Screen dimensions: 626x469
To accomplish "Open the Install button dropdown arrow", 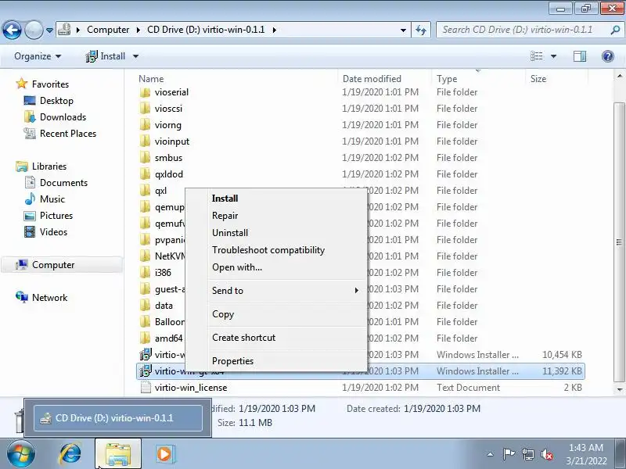I will (135, 56).
